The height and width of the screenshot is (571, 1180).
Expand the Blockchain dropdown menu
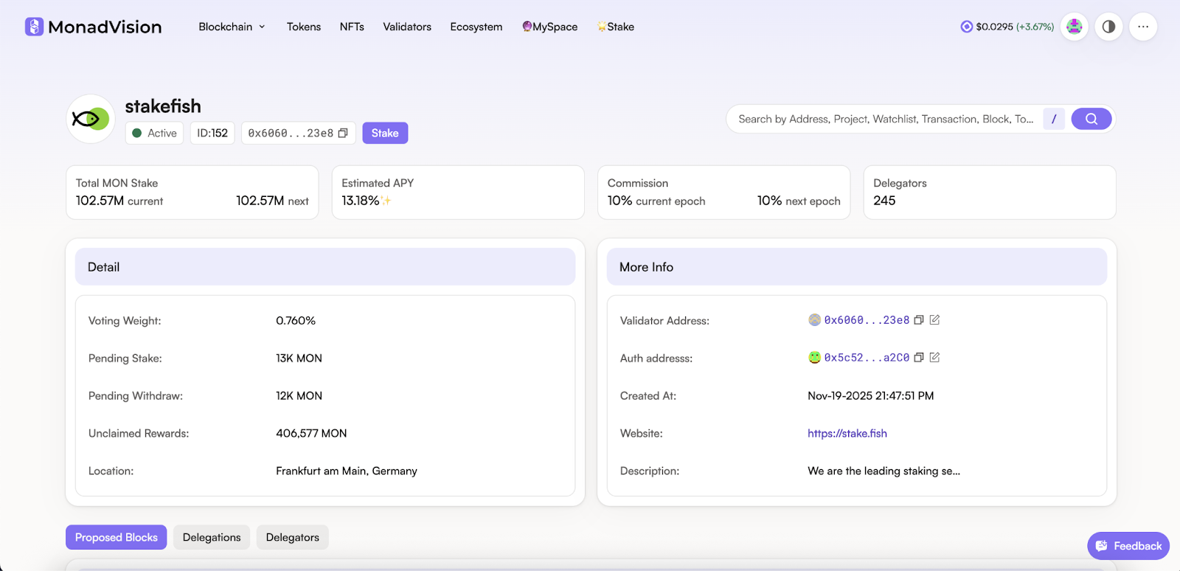232,27
